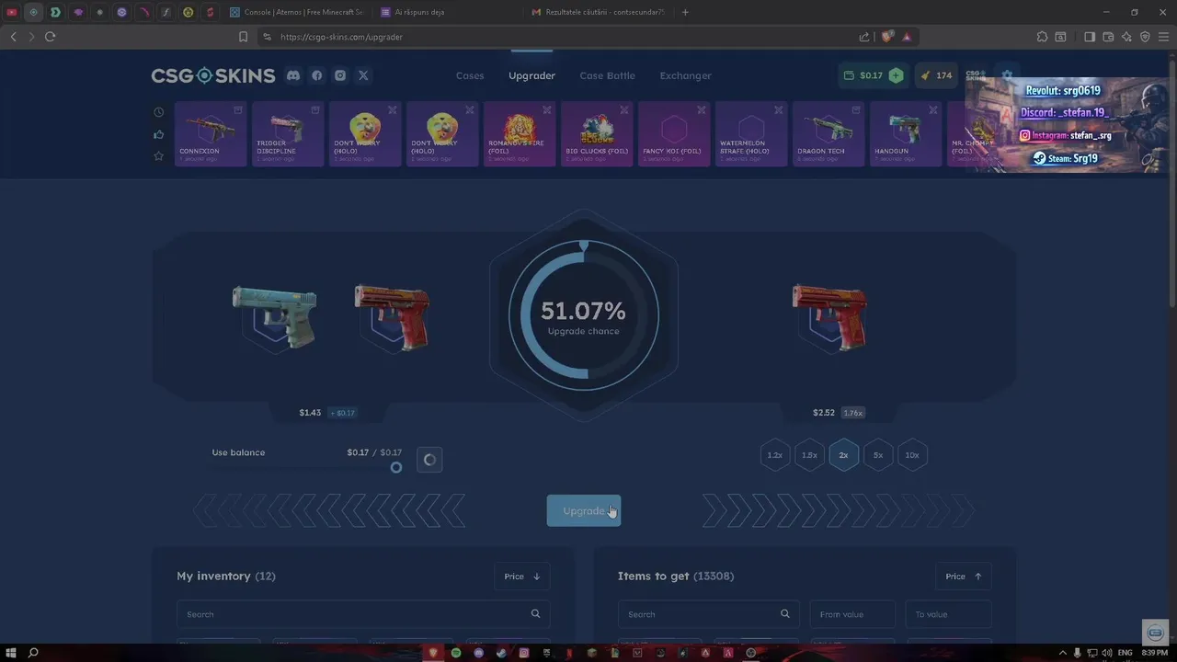Go back in browser history
The image size is (1177, 662).
tap(13, 37)
